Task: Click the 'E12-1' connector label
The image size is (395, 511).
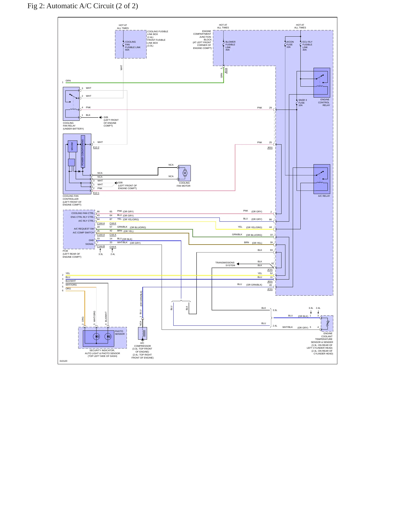Action: click(96, 193)
